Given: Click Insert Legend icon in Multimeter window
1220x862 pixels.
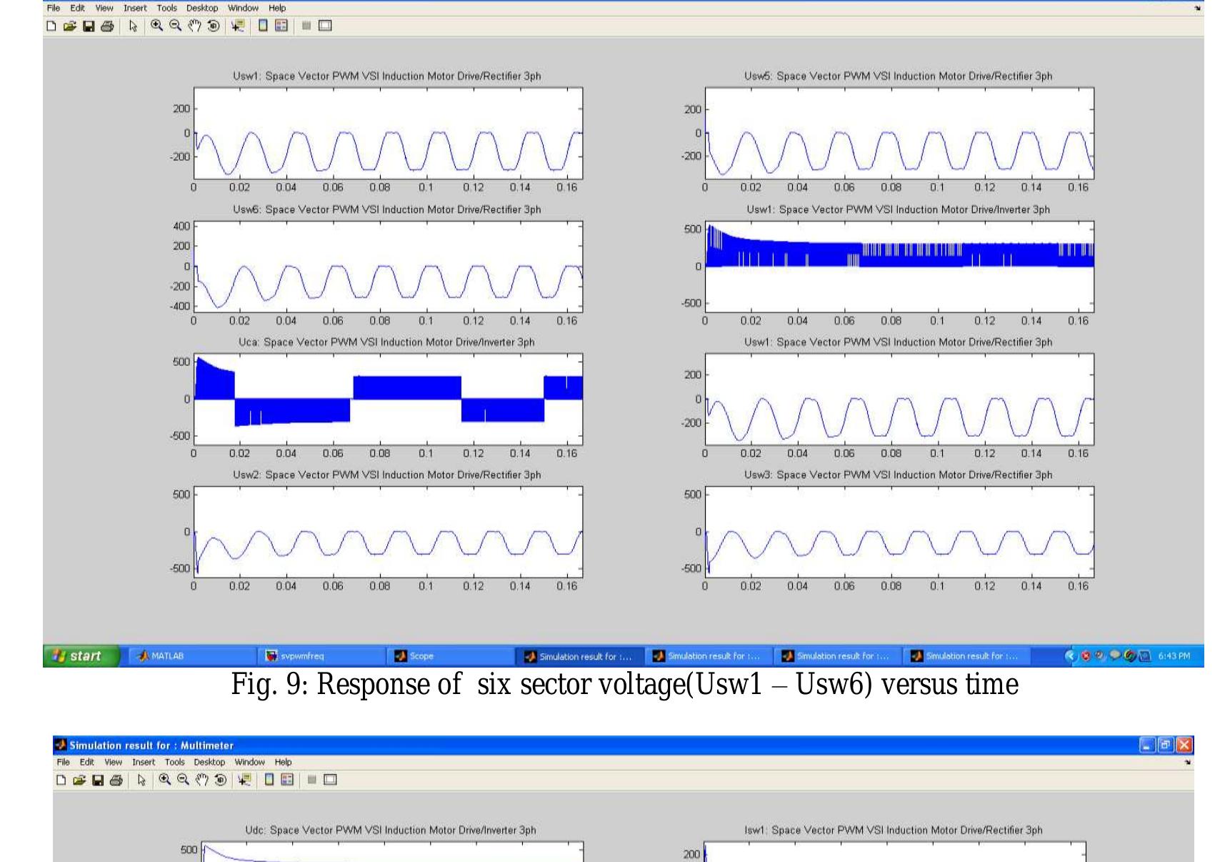Looking at the screenshot, I should click(288, 779).
